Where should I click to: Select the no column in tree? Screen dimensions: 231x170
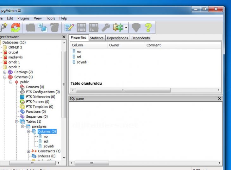(46, 136)
